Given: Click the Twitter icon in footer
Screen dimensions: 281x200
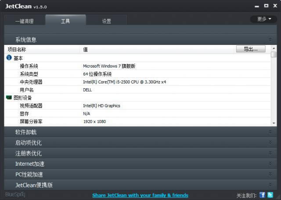Looking at the screenshot, I should click(270, 195).
